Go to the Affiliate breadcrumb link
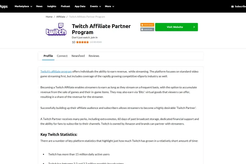 click(61, 17)
